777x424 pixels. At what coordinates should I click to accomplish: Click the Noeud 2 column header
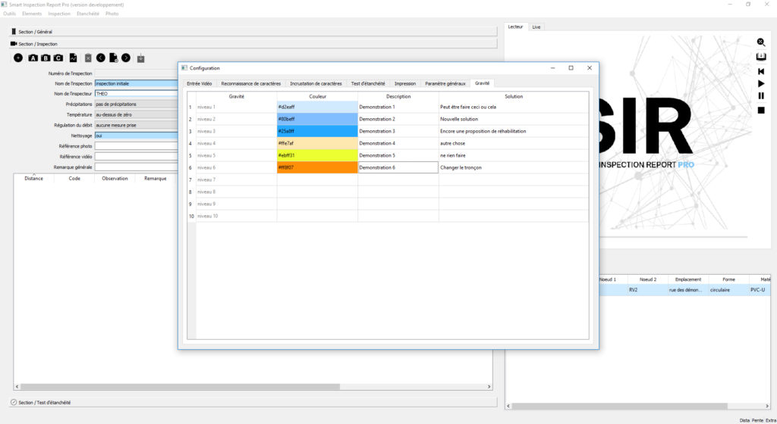pos(648,279)
